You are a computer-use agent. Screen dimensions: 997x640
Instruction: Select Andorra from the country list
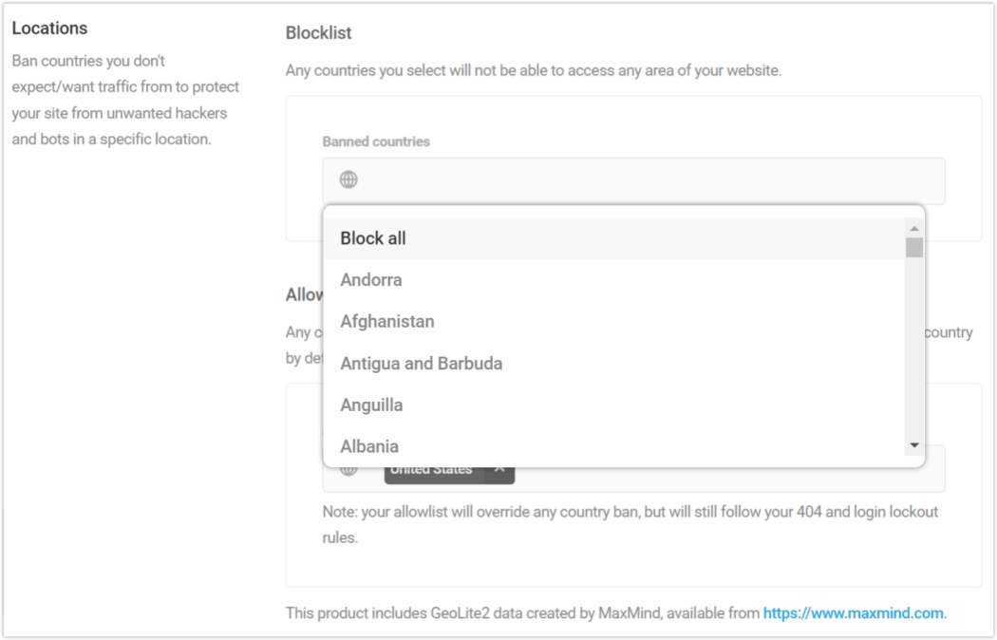coord(371,279)
